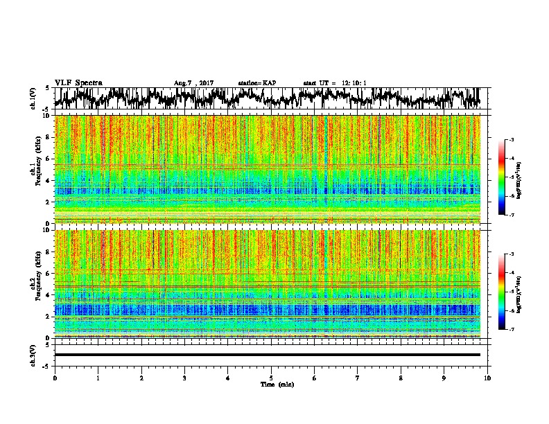Viewport: 549px width, 424px height.
Task: Click the -3 label on ch.1 color bar
Action: coord(511,139)
